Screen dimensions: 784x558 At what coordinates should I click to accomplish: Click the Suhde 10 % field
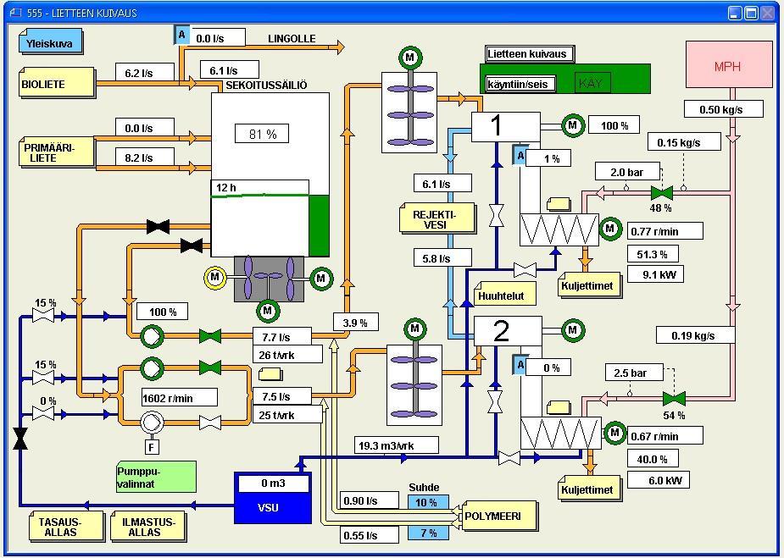point(428,503)
